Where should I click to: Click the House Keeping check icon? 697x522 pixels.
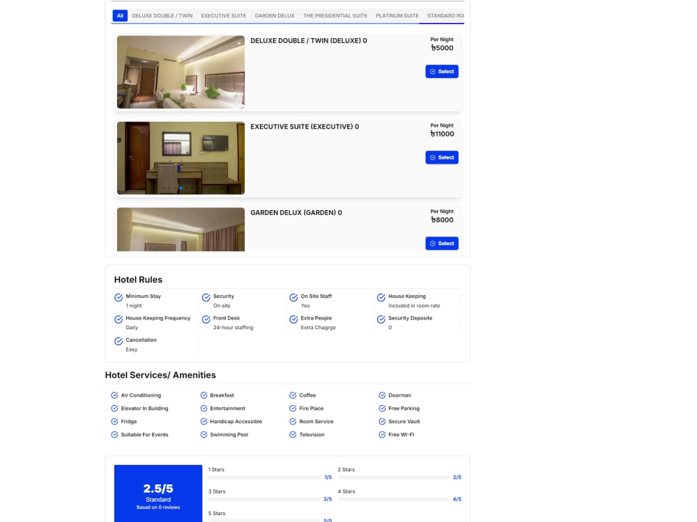coord(381,297)
